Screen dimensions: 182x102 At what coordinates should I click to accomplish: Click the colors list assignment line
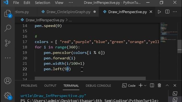(x=97, y=42)
